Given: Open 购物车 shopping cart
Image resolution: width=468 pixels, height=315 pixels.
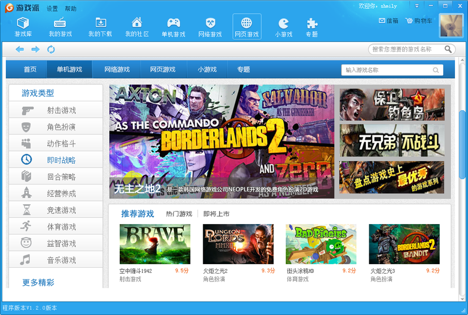Looking at the screenshot, I should tap(419, 20).
